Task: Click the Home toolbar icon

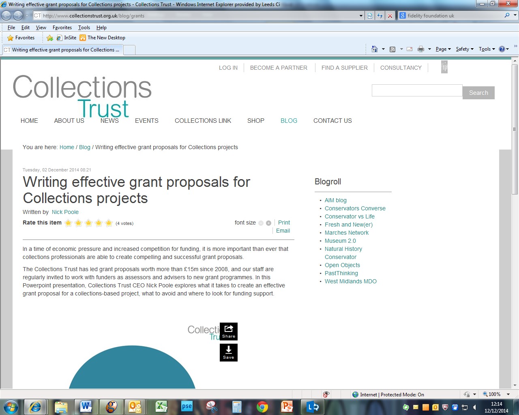Action: pyautogui.click(x=374, y=49)
